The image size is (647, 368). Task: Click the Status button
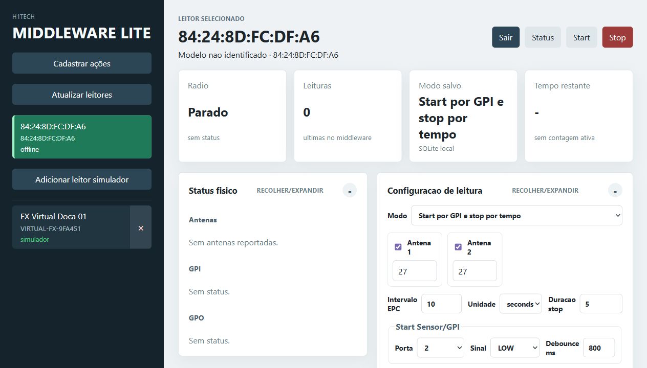click(x=543, y=37)
